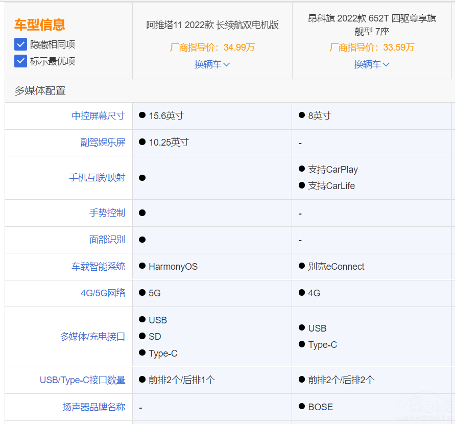Uncheck the 标示最优项 checkbox

point(20,61)
